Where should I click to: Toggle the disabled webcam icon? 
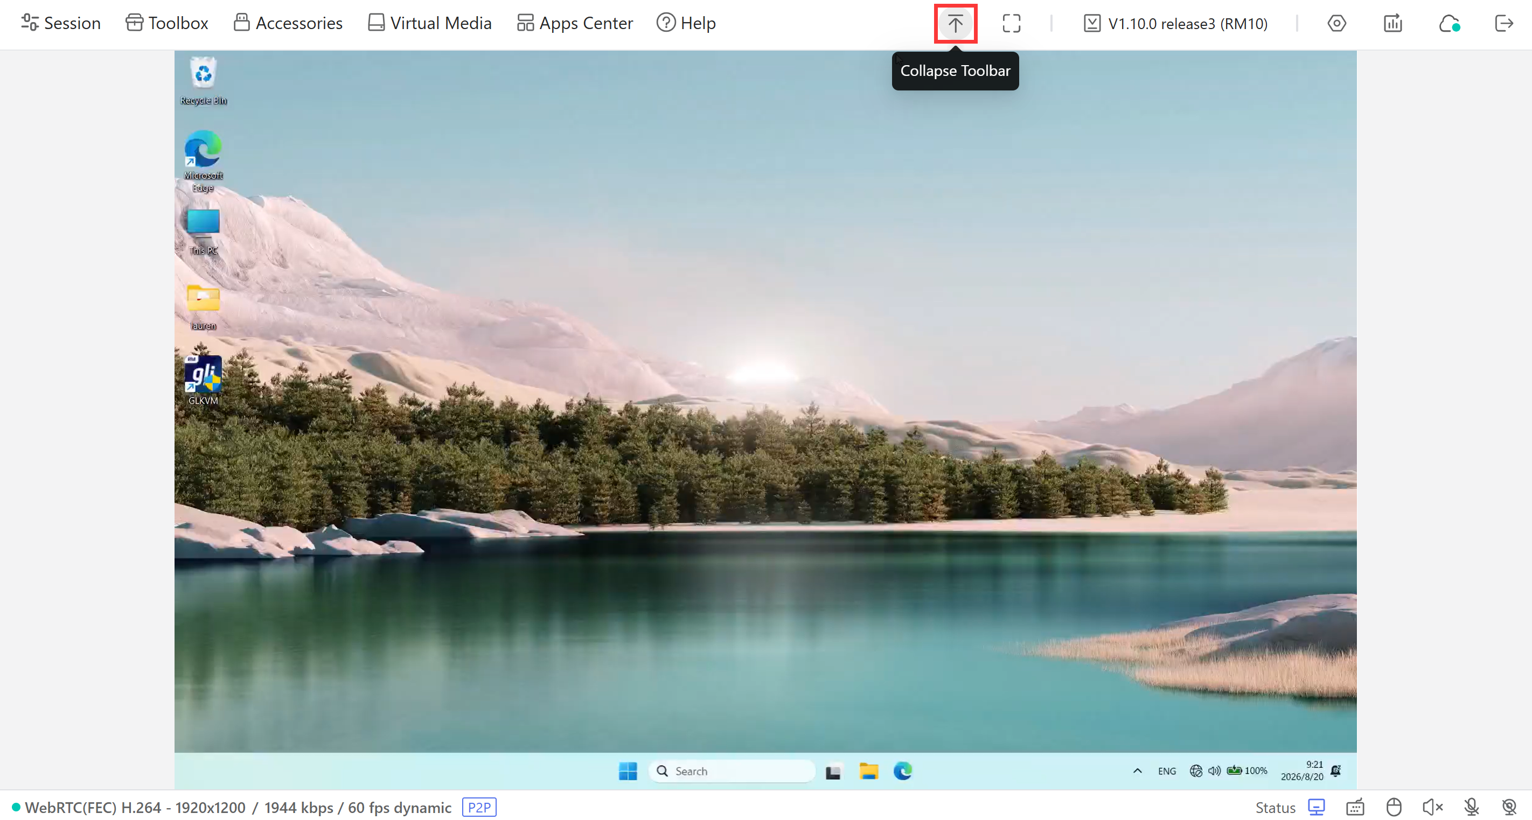[x=1509, y=807]
